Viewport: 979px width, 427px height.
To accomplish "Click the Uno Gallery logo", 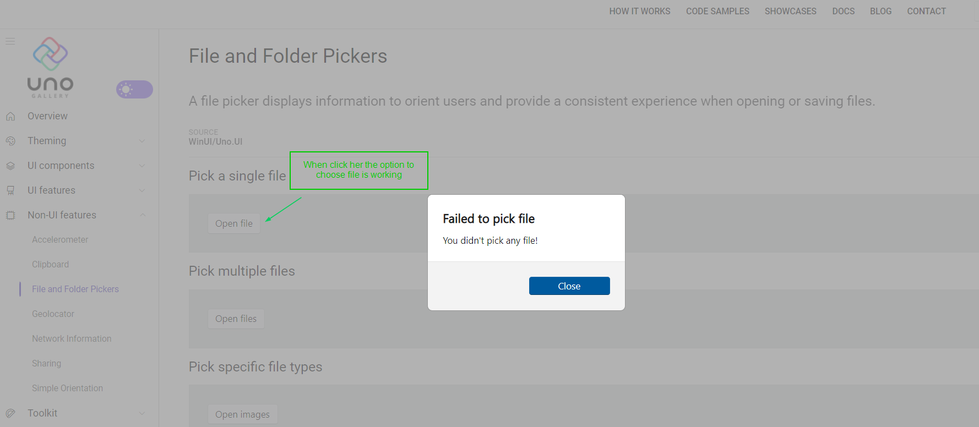I will click(x=51, y=66).
